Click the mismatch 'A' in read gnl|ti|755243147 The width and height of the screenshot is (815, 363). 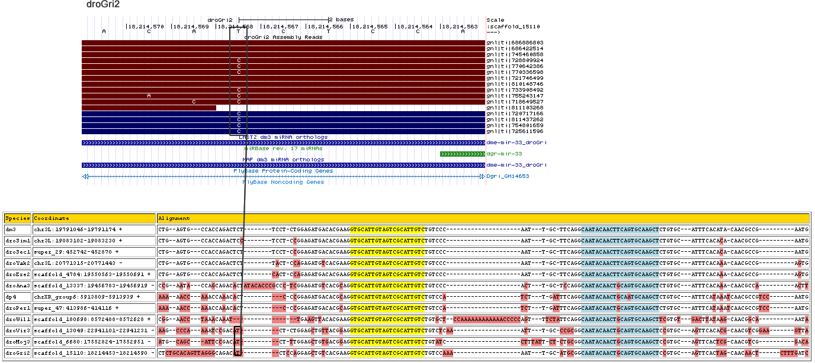[149, 96]
